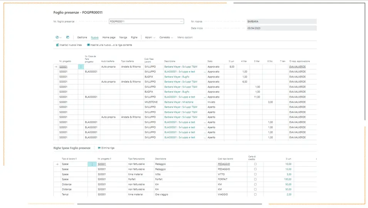Open the Naviga menu tab
The height and width of the screenshot is (208, 368).
click(x=123, y=37)
